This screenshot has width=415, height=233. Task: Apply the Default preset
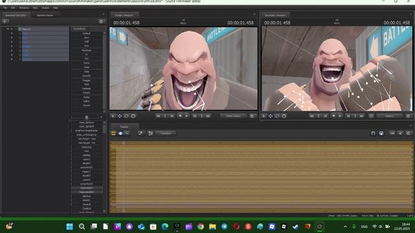click(x=86, y=33)
